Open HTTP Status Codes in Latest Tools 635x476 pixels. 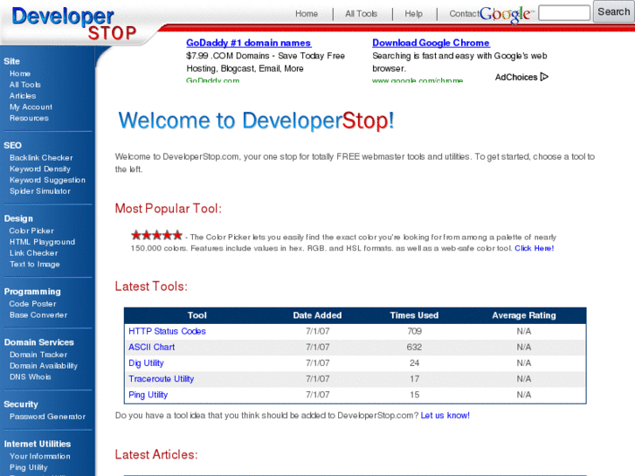[x=167, y=331]
